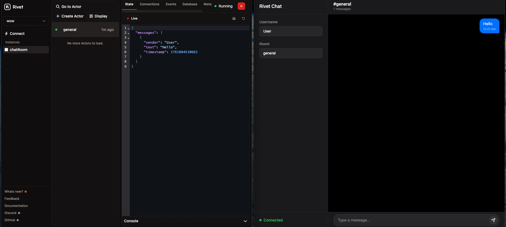Click the revert state icon
This screenshot has height=227, width=506.
[243, 18]
